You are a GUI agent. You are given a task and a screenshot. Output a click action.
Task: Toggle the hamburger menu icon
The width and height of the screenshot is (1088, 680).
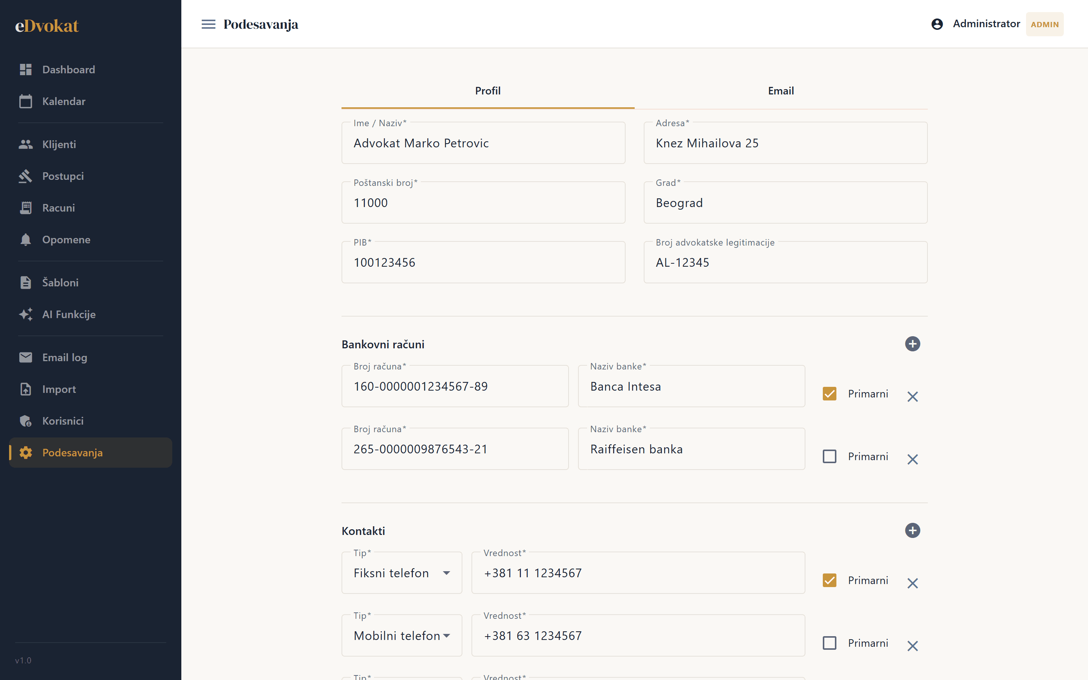point(208,24)
